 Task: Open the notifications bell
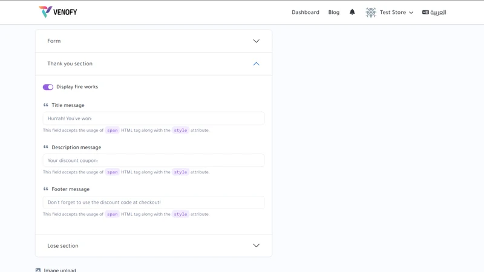(x=352, y=12)
